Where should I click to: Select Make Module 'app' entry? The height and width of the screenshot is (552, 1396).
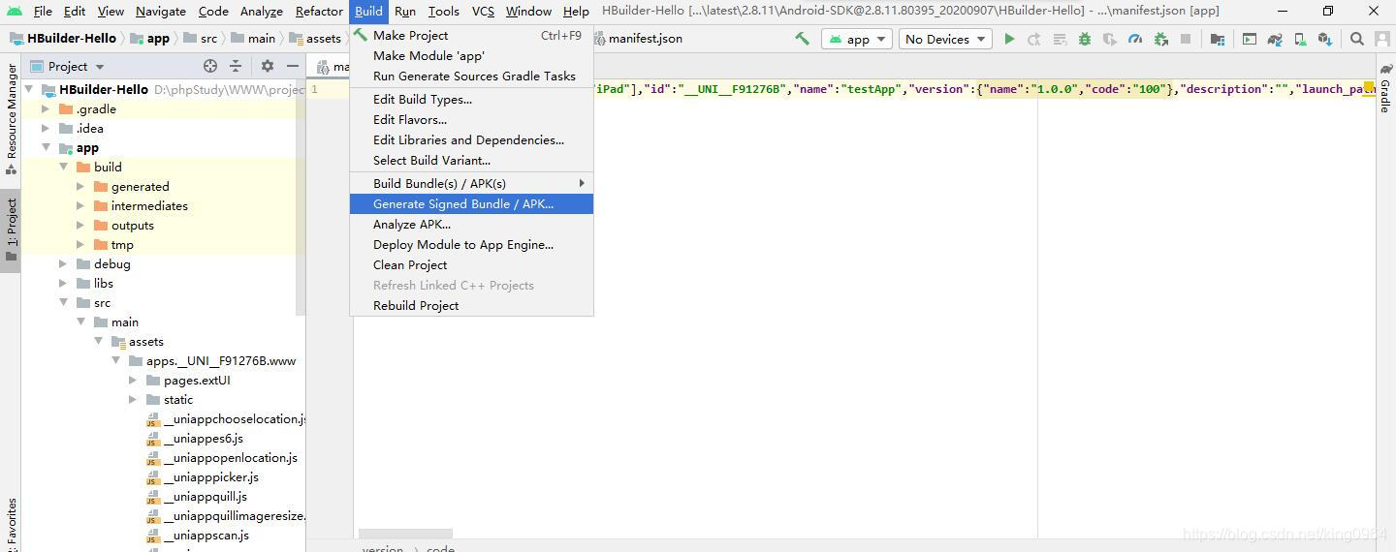click(x=471, y=55)
